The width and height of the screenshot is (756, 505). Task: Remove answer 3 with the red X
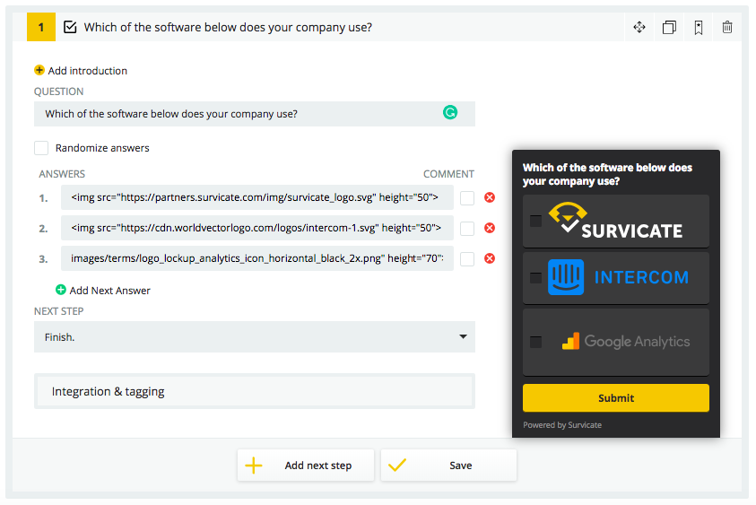[490, 258]
